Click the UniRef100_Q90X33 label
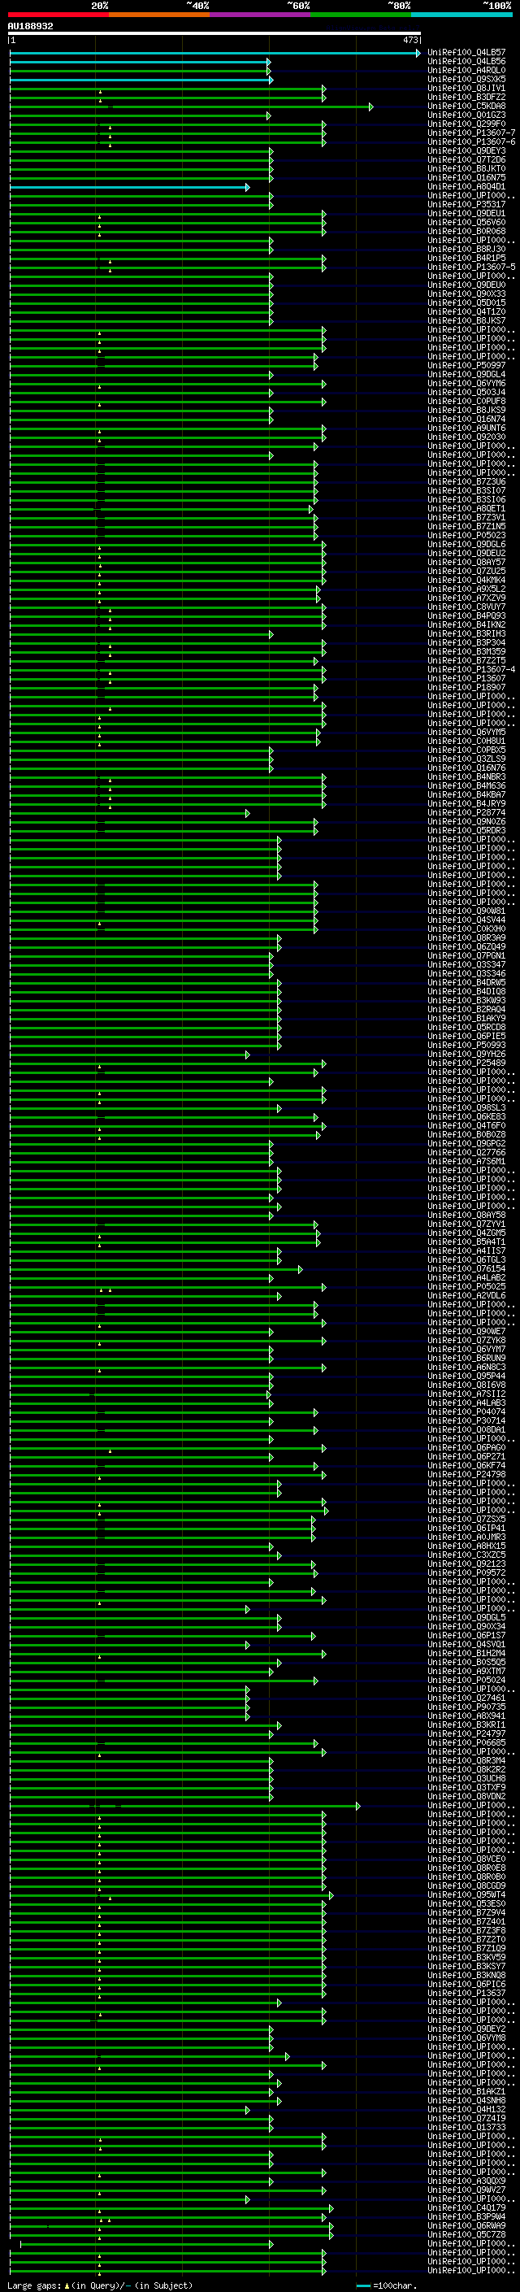The image size is (520, 2292). (x=466, y=294)
